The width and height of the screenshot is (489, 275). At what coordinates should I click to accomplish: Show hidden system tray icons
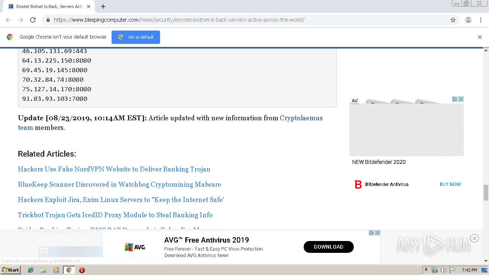pyautogui.click(x=426, y=270)
